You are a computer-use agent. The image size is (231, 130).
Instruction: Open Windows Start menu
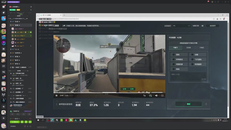[x=38, y=120]
